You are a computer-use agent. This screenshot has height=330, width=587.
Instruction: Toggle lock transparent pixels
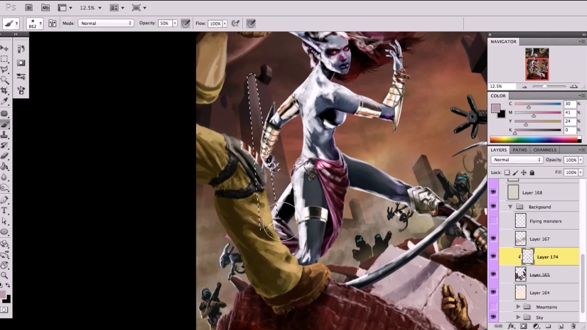(x=507, y=172)
